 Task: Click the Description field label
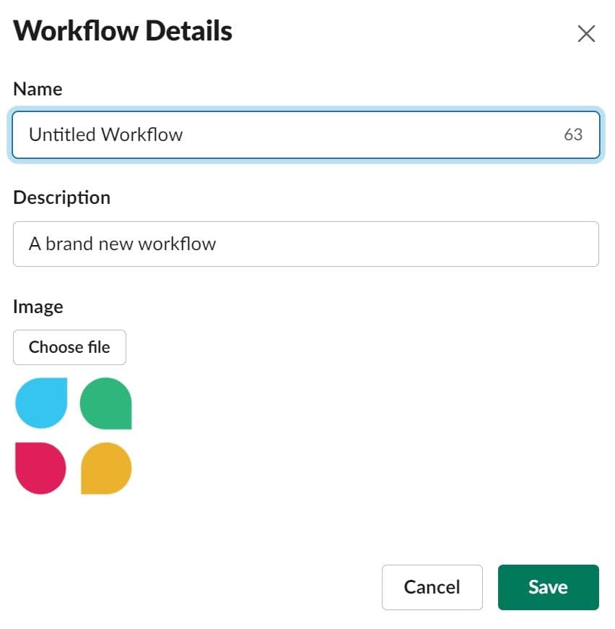pos(61,197)
